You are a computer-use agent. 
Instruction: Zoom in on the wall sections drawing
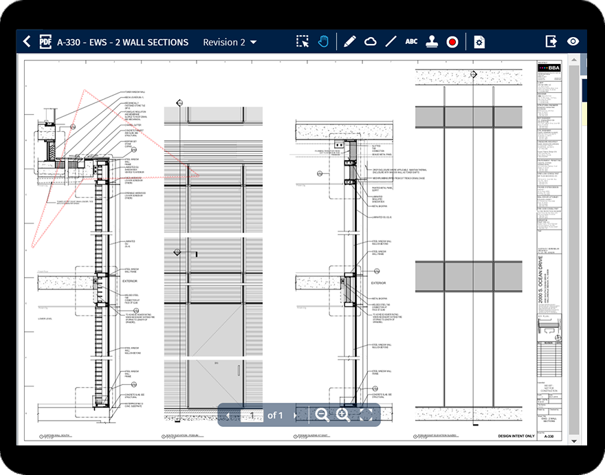pos(343,415)
